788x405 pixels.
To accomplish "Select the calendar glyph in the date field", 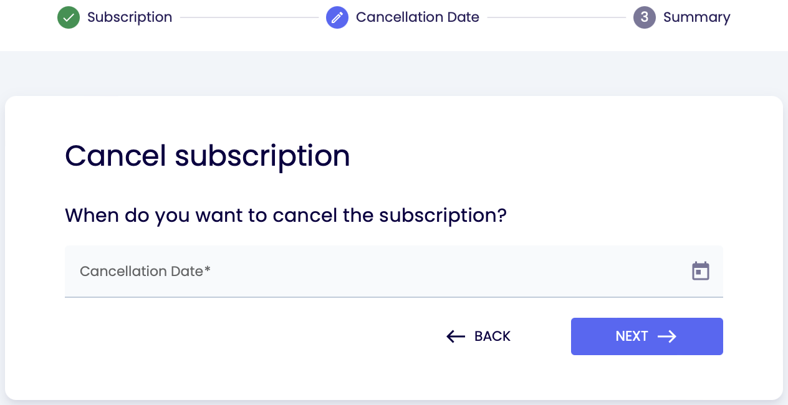I will [700, 271].
